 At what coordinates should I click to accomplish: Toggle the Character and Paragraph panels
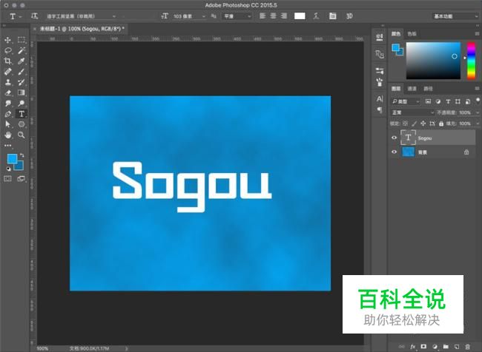point(333,16)
